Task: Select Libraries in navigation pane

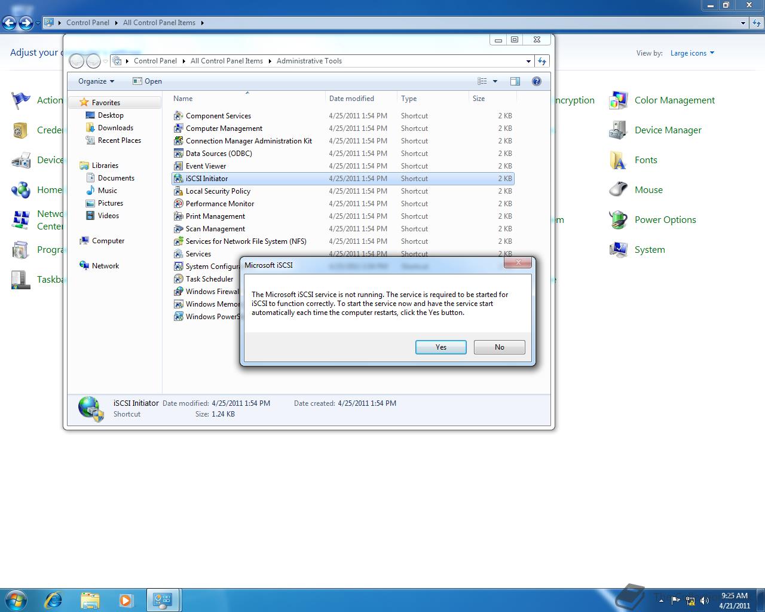Action: click(x=105, y=166)
